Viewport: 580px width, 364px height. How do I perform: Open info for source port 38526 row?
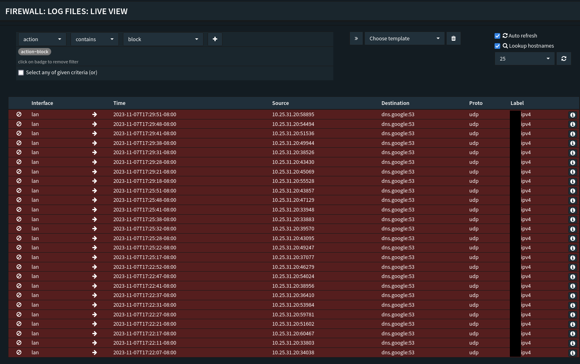pyautogui.click(x=572, y=153)
